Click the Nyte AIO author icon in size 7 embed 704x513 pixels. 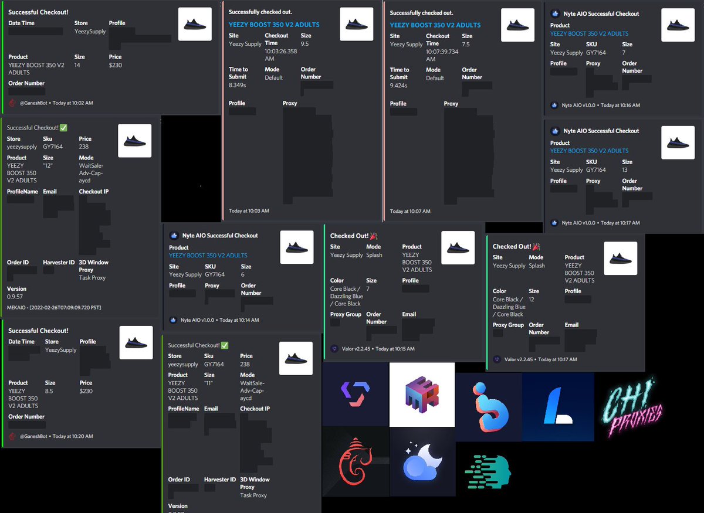point(554,13)
